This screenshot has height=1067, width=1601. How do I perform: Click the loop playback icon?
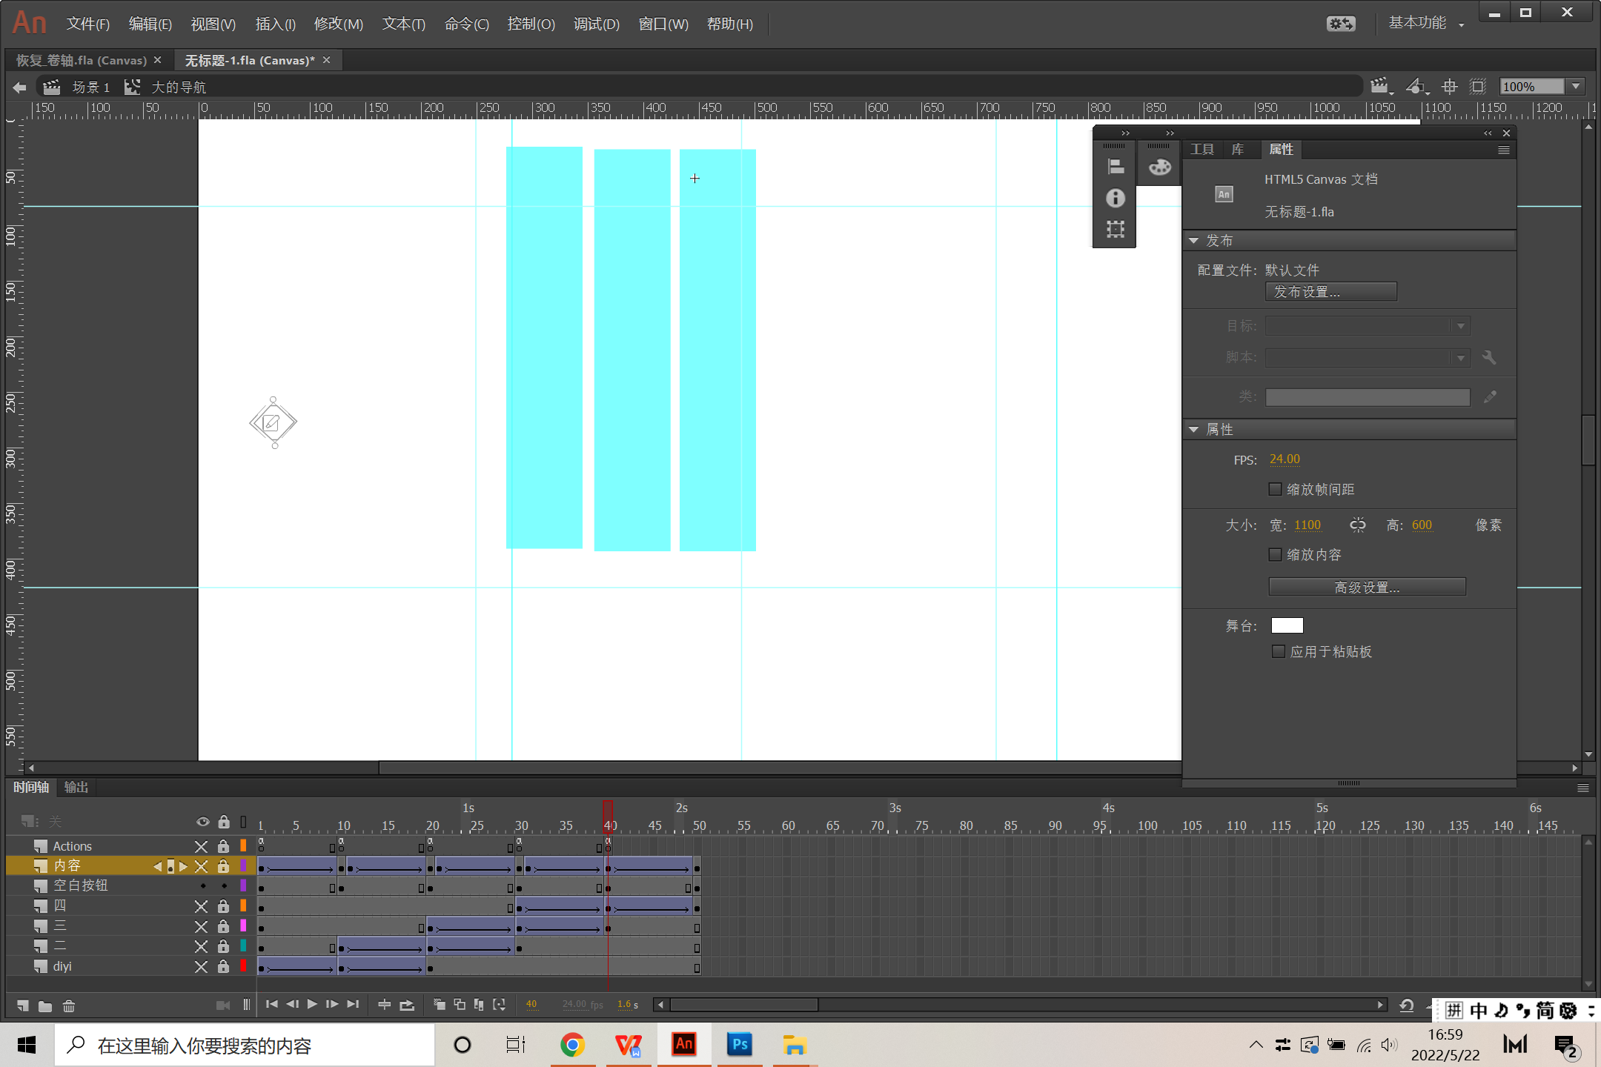(x=407, y=1005)
